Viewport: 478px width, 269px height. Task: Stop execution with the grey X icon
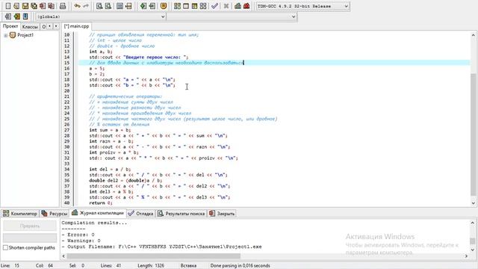(x=226, y=6)
